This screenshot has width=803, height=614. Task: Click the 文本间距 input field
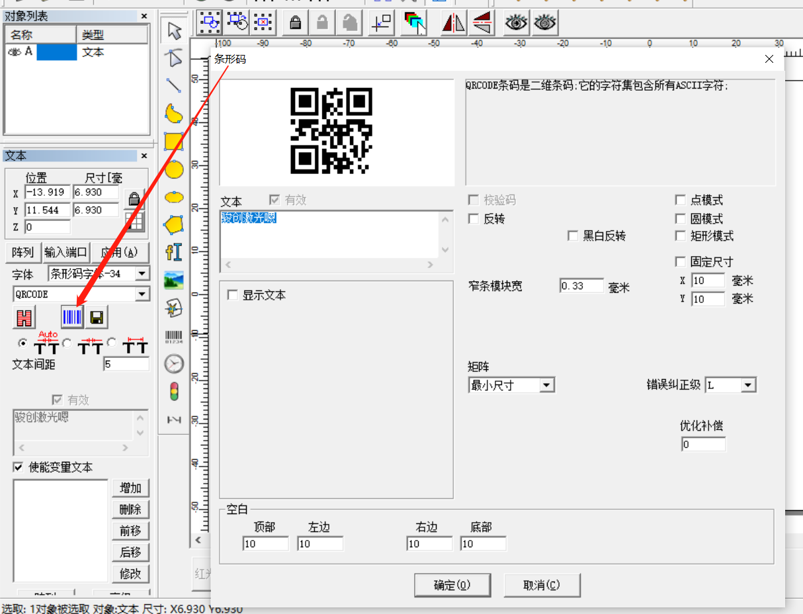126,364
